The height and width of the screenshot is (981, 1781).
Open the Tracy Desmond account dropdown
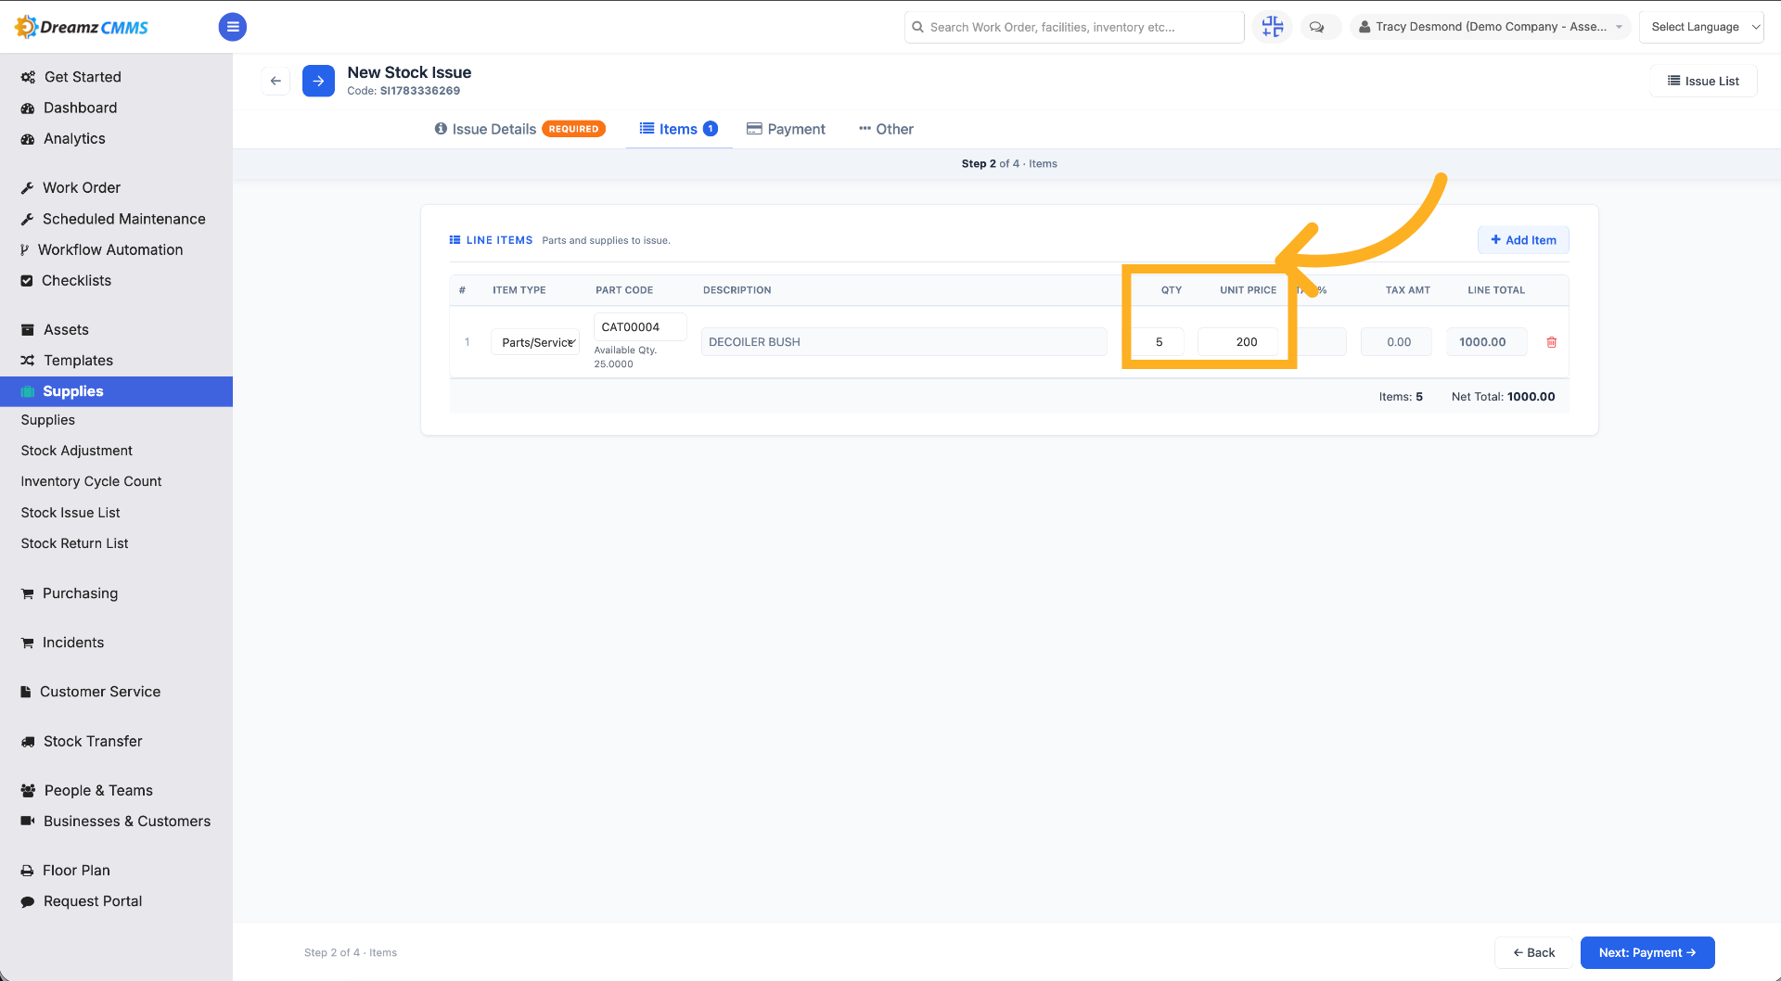click(x=1491, y=27)
